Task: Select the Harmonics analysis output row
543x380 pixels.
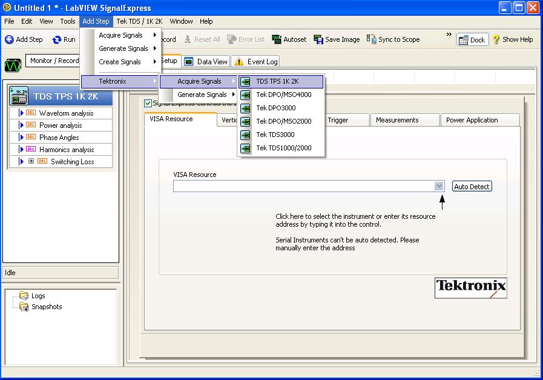Action: (61, 150)
